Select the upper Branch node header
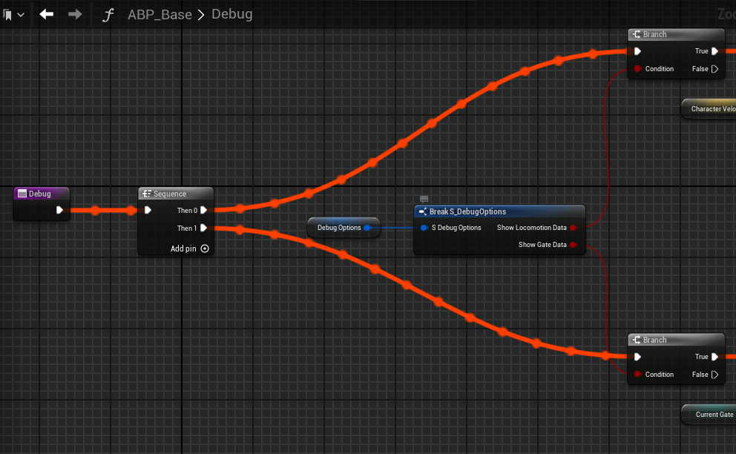 (676, 34)
